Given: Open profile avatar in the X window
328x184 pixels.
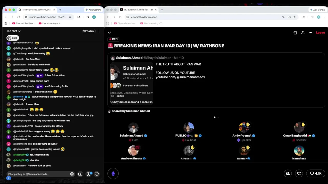Looking at the screenshot, I should (319, 17).
